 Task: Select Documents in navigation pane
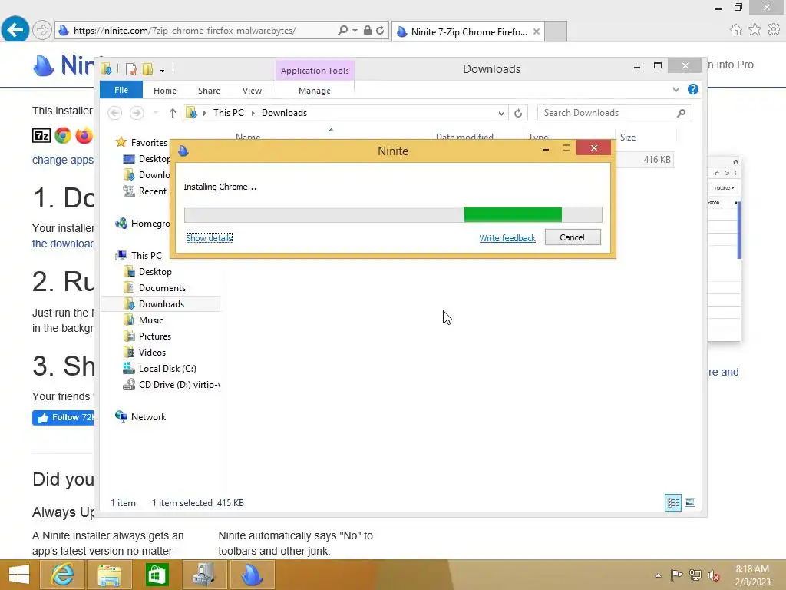(x=162, y=288)
